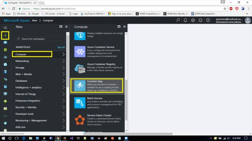Expand the Databases category chevron
This screenshot has width=252, height=141.
(x=64, y=81)
